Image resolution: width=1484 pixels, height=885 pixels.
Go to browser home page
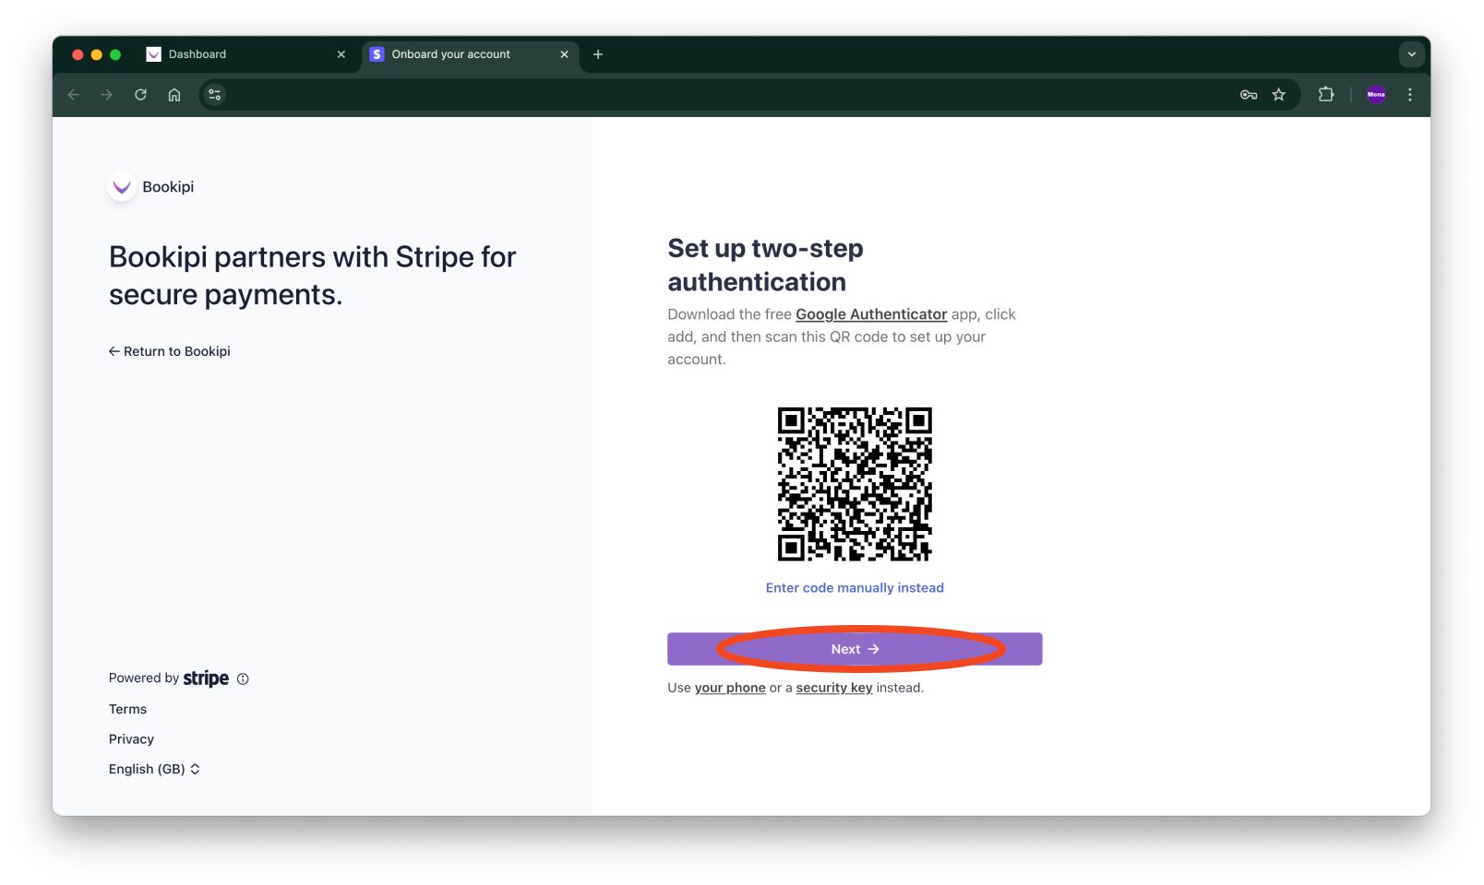click(x=174, y=94)
